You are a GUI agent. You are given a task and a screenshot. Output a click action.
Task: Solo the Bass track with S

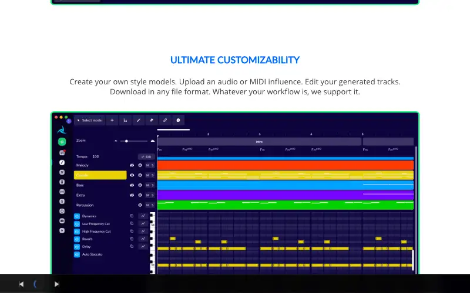point(153,185)
